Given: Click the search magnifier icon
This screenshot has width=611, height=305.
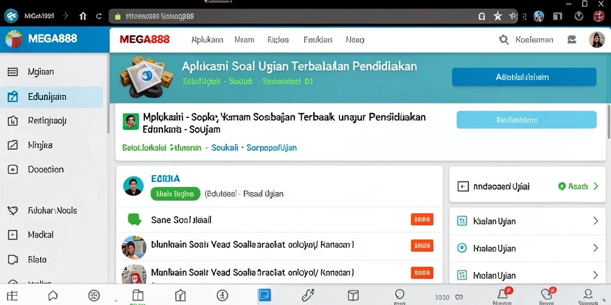Looking at the screenshot, I should click(x=504, y=40).
